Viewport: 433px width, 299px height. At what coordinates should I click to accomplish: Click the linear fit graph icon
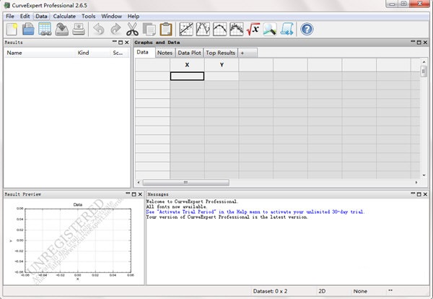pos(186,30)
